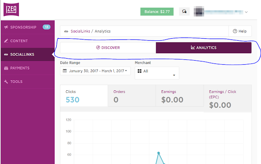The height and width of the screenshot is (164, 261).
Task: Click the SocialLinks chain icon in sidebar
Action: (x=6, y=55)
